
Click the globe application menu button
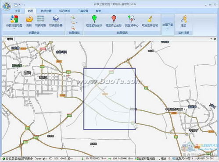[x=6, y=6]
